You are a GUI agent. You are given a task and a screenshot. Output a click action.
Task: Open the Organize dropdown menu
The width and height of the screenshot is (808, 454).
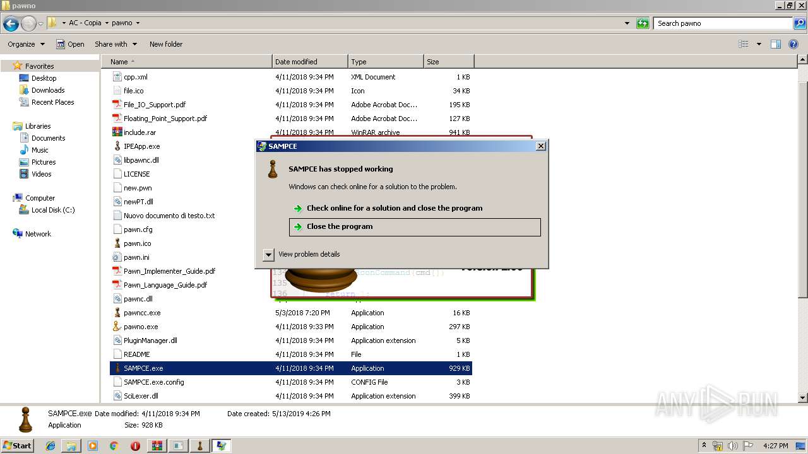tap(26, 44)
